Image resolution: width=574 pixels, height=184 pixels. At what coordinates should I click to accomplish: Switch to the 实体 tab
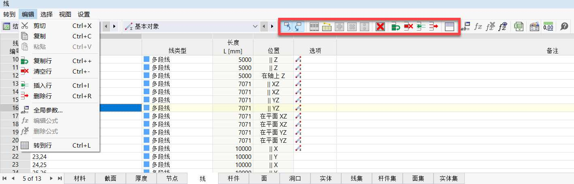tap(326, 178)
